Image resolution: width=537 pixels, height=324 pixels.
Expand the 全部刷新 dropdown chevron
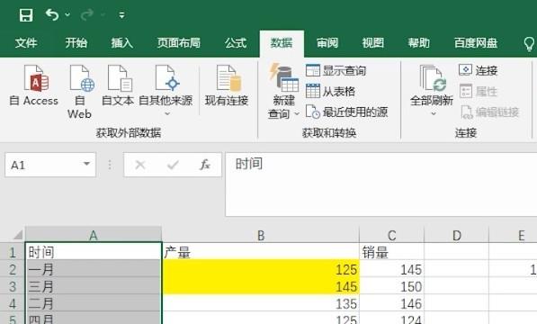pos(434,113)
